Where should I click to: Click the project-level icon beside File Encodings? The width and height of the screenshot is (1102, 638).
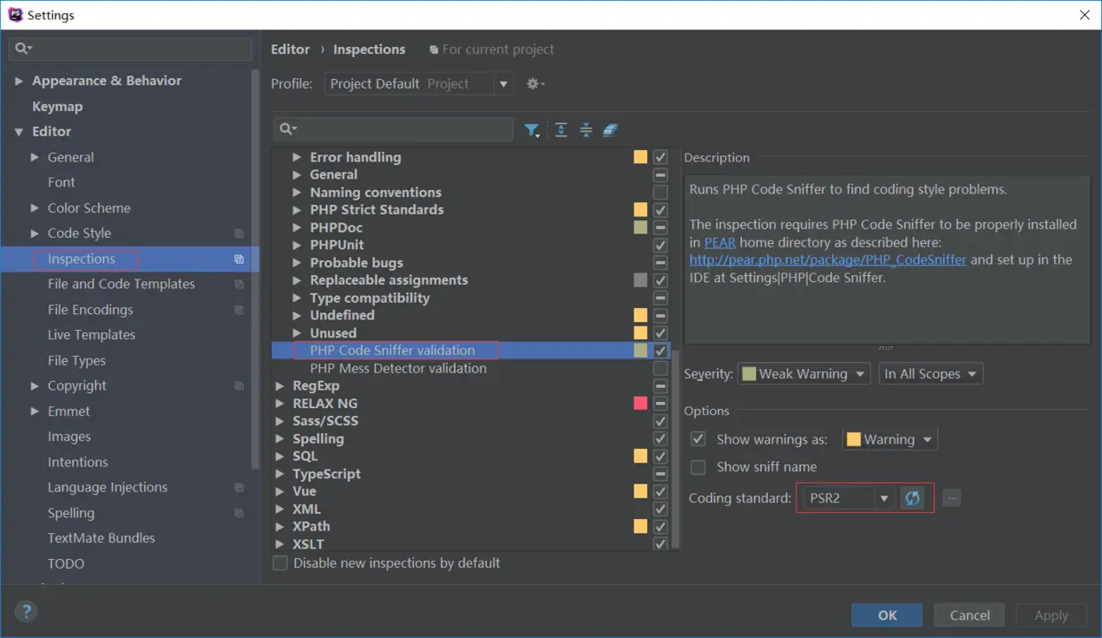coord(239,310)
